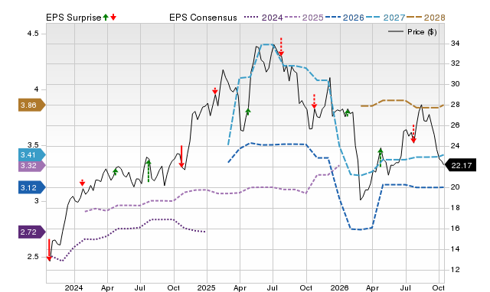Click the red miss arrow near Oct 2025
The width and height of the screenshot is (490, 292).
(x=314, y=101)
